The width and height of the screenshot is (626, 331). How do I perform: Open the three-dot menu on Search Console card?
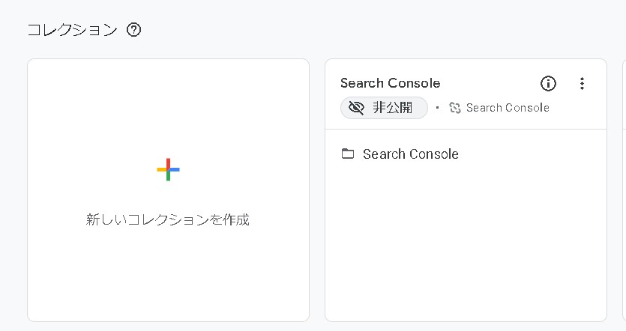582,83
